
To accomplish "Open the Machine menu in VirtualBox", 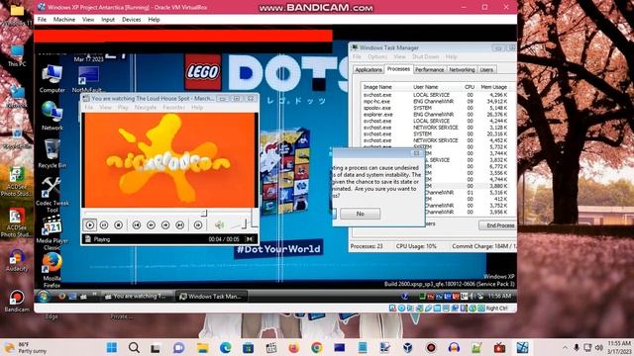I will coord(64,20).
